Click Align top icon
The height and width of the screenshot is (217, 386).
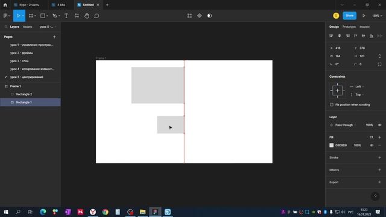pos(355,36)
